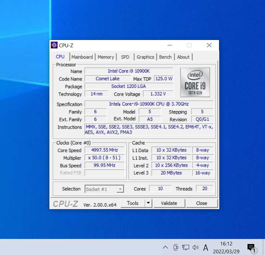The height and width of the screenshot is (255, 265).
Task: Click the Max TDP value 125.0 W
Action: (164, 79)
